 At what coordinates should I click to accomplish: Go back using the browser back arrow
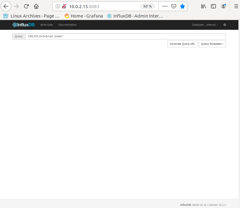click(6, 6)
